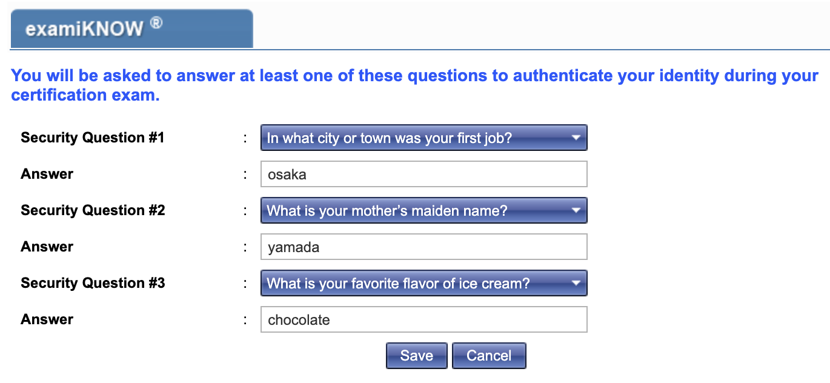The width and height of the screenshot is (830, 383).
Task: Click the Security Question #1 label
Action: pos(93,138)
